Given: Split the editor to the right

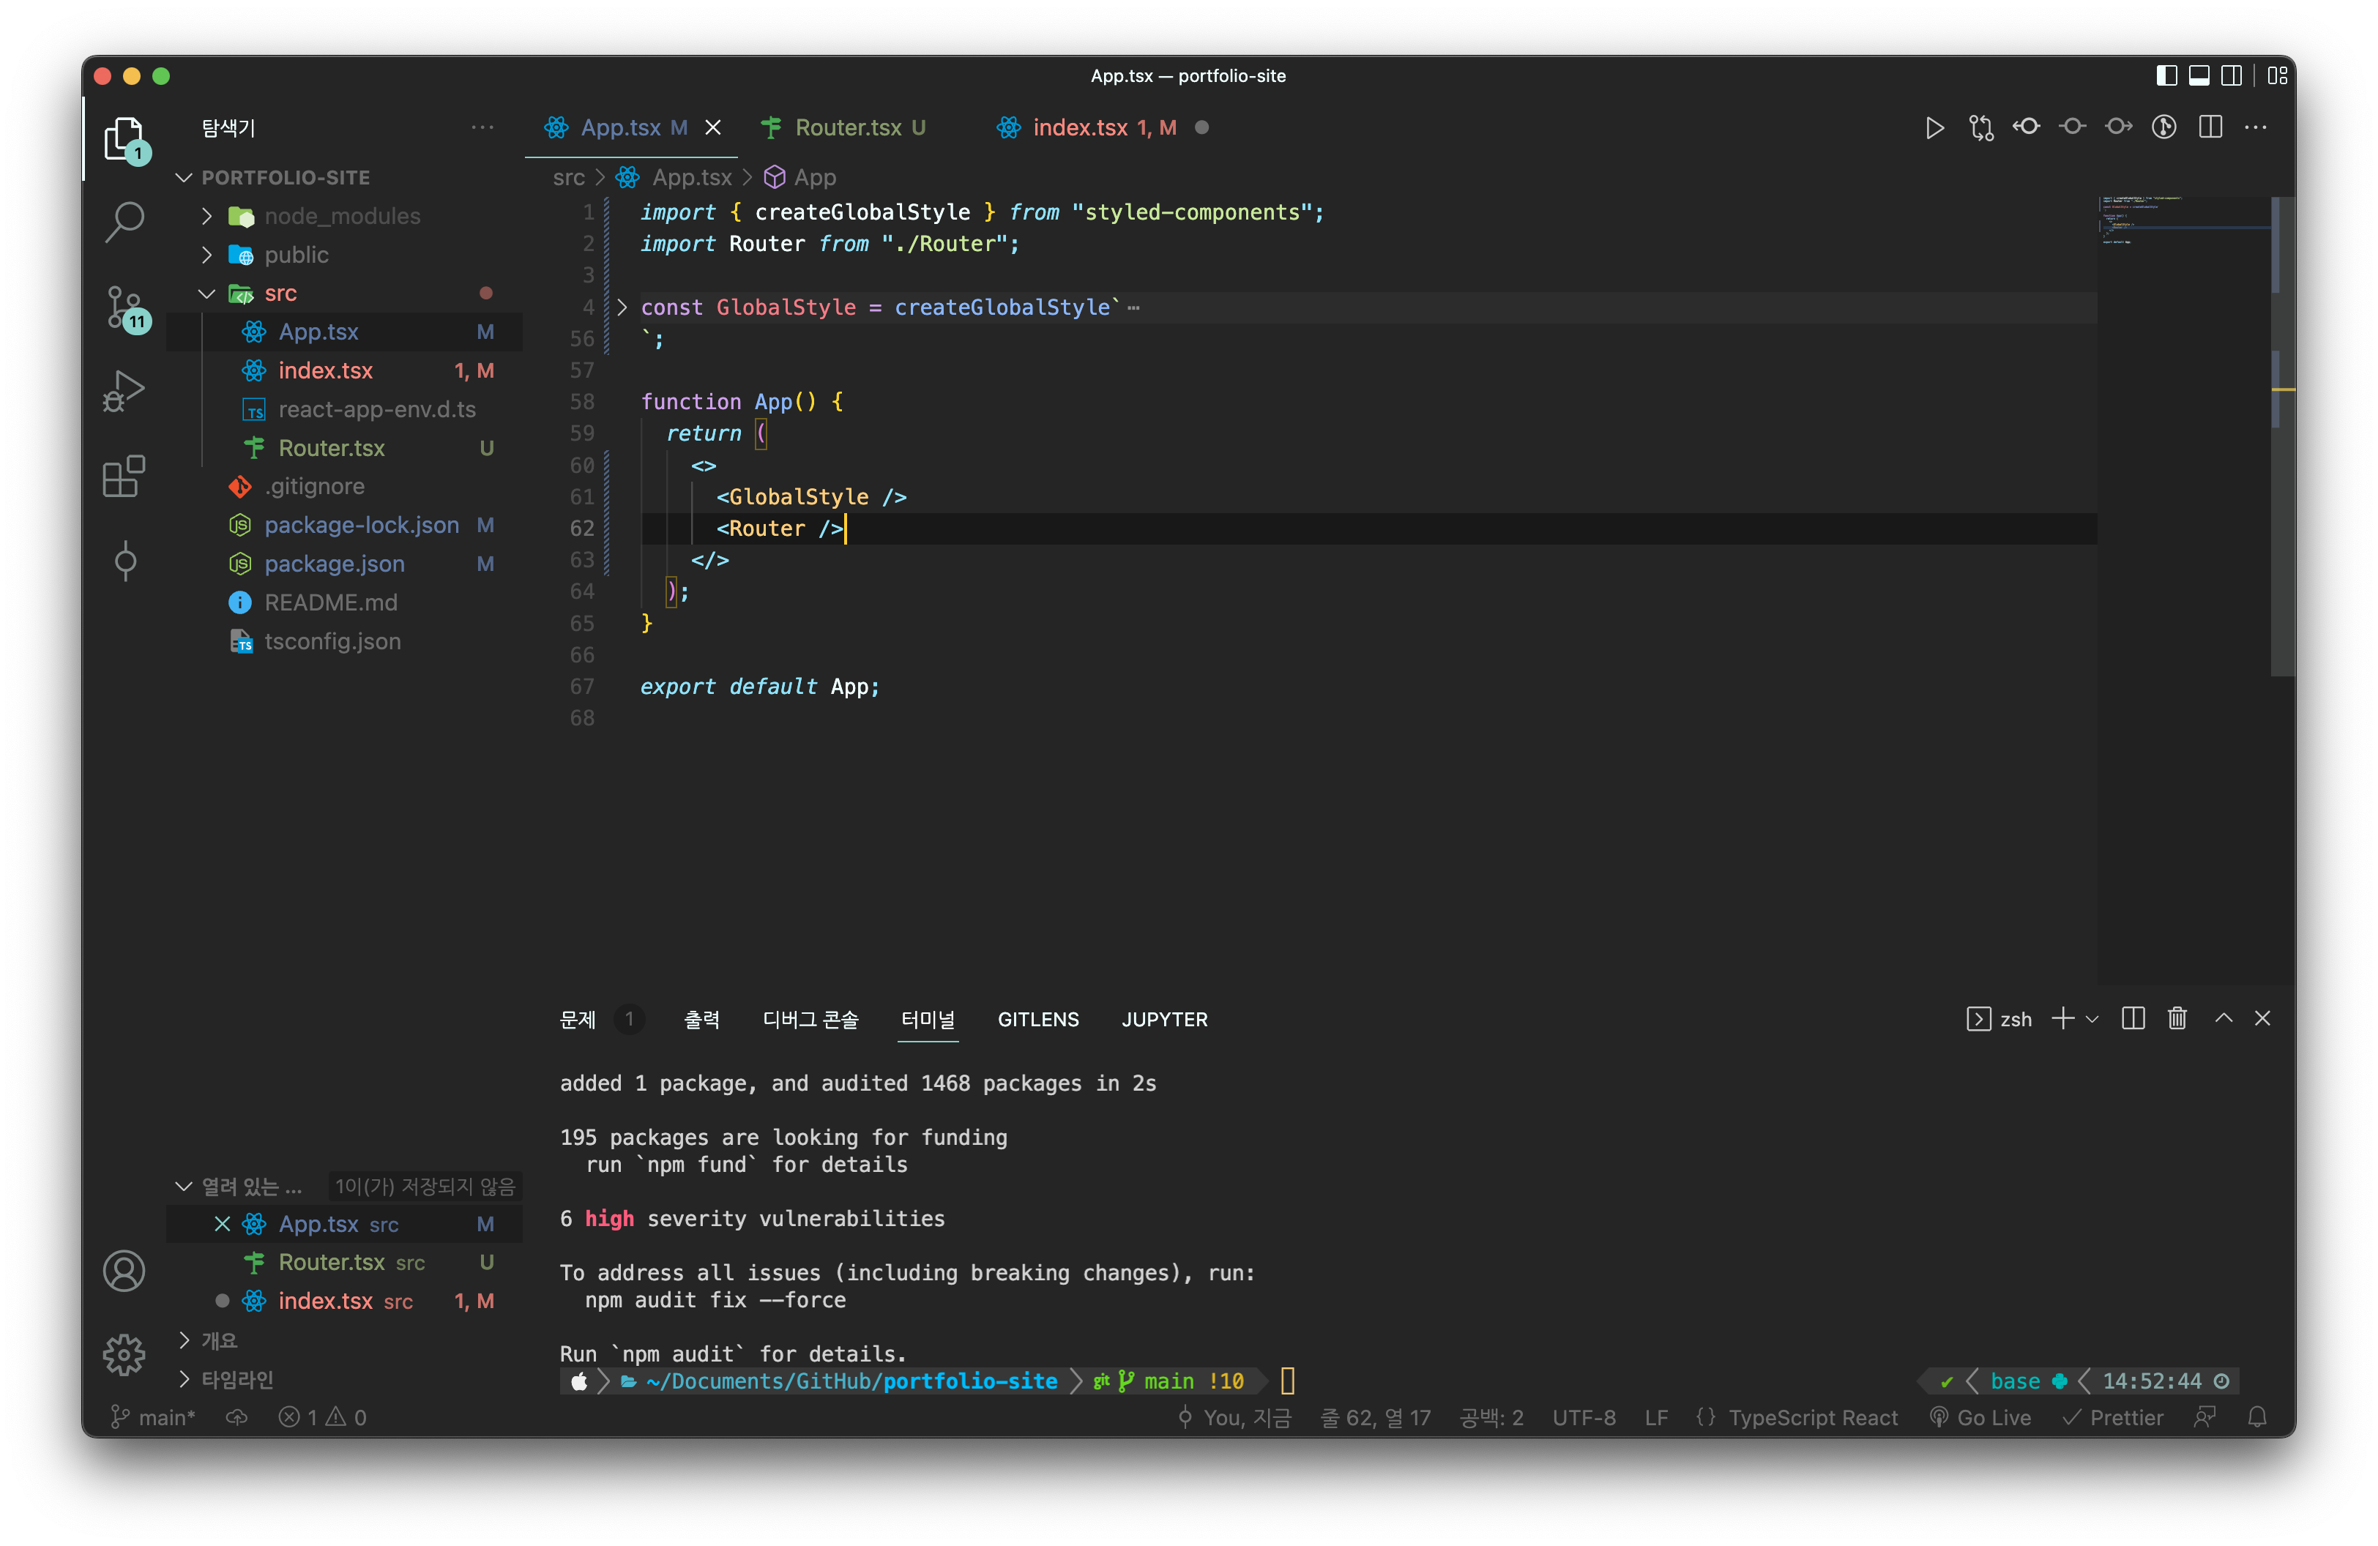Looking at the screenshot, I should 2210,128.
